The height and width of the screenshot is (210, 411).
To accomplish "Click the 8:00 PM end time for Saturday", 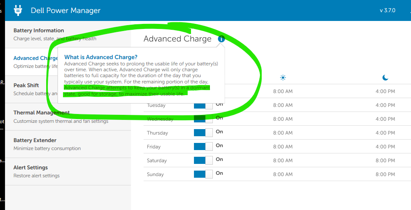I will pos(385,161).
